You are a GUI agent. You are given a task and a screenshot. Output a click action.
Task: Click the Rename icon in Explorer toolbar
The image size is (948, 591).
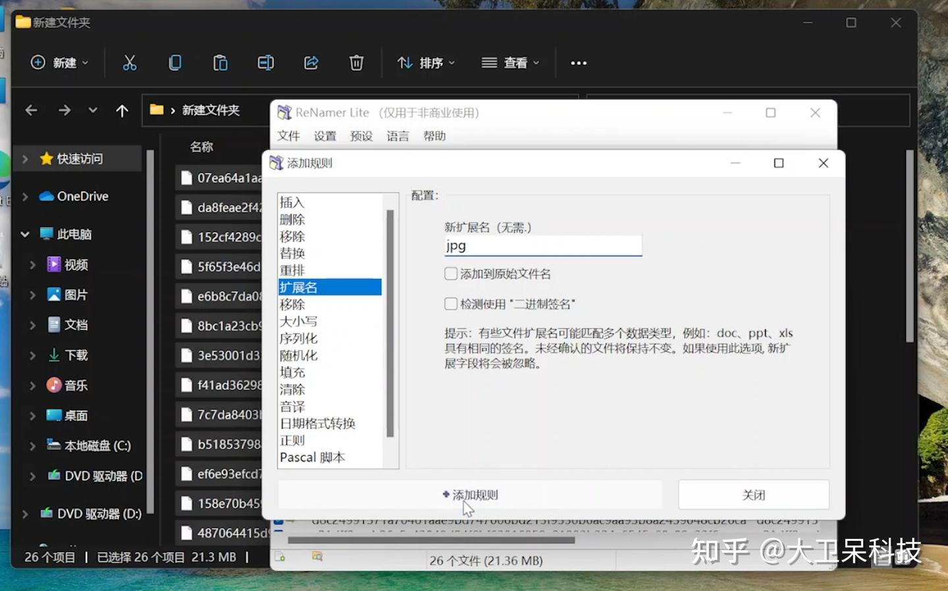266,63
